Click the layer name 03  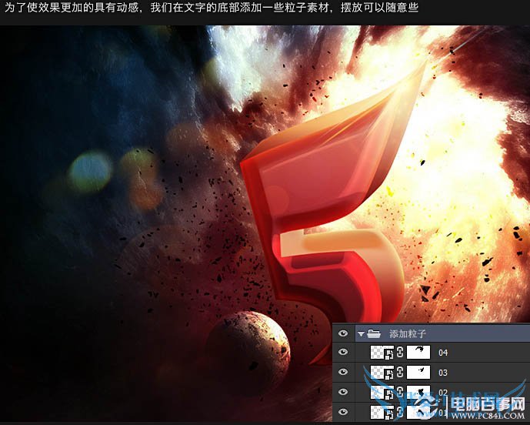(443, 373)
